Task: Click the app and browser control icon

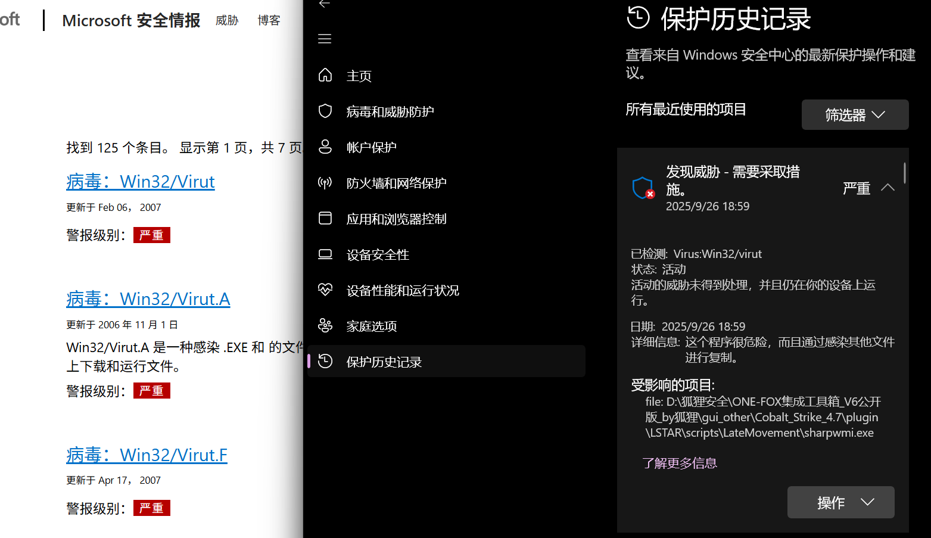Action: tap(325, 218)
